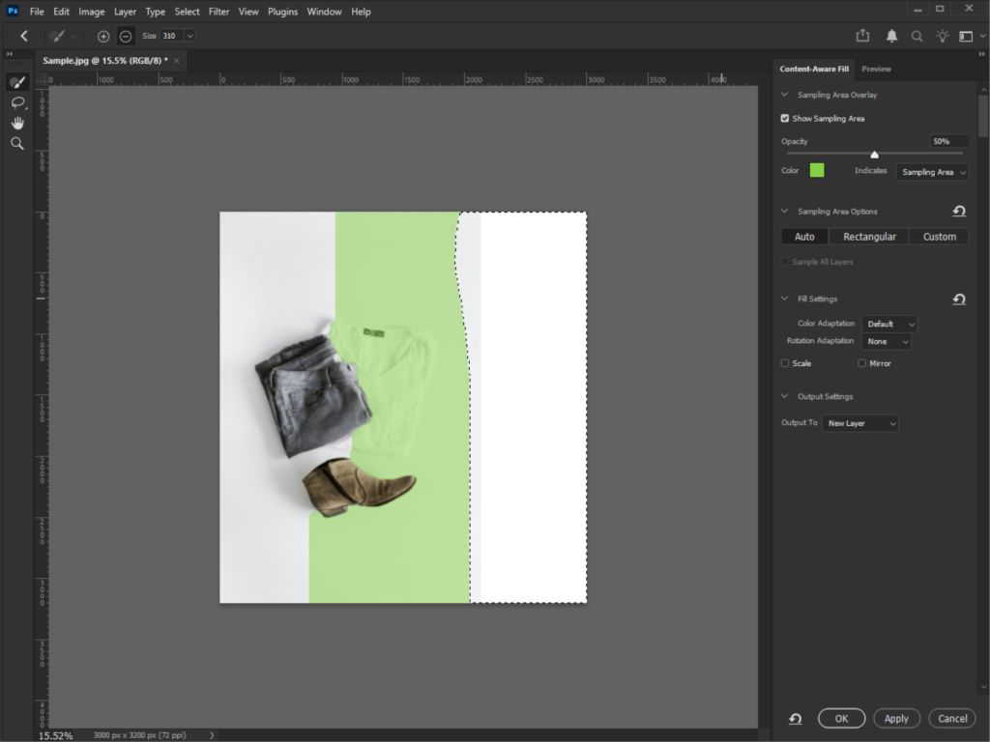
Task: Click the add-to-sampling-area icon in options bar
Action: click(102, 36)
